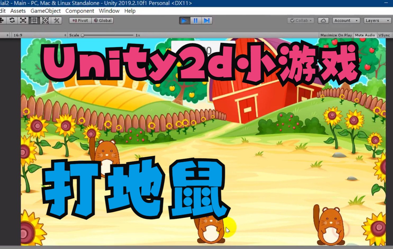393x249 pixels.
Task: Open the custom editor tools icon
Action: click(56, 20)
